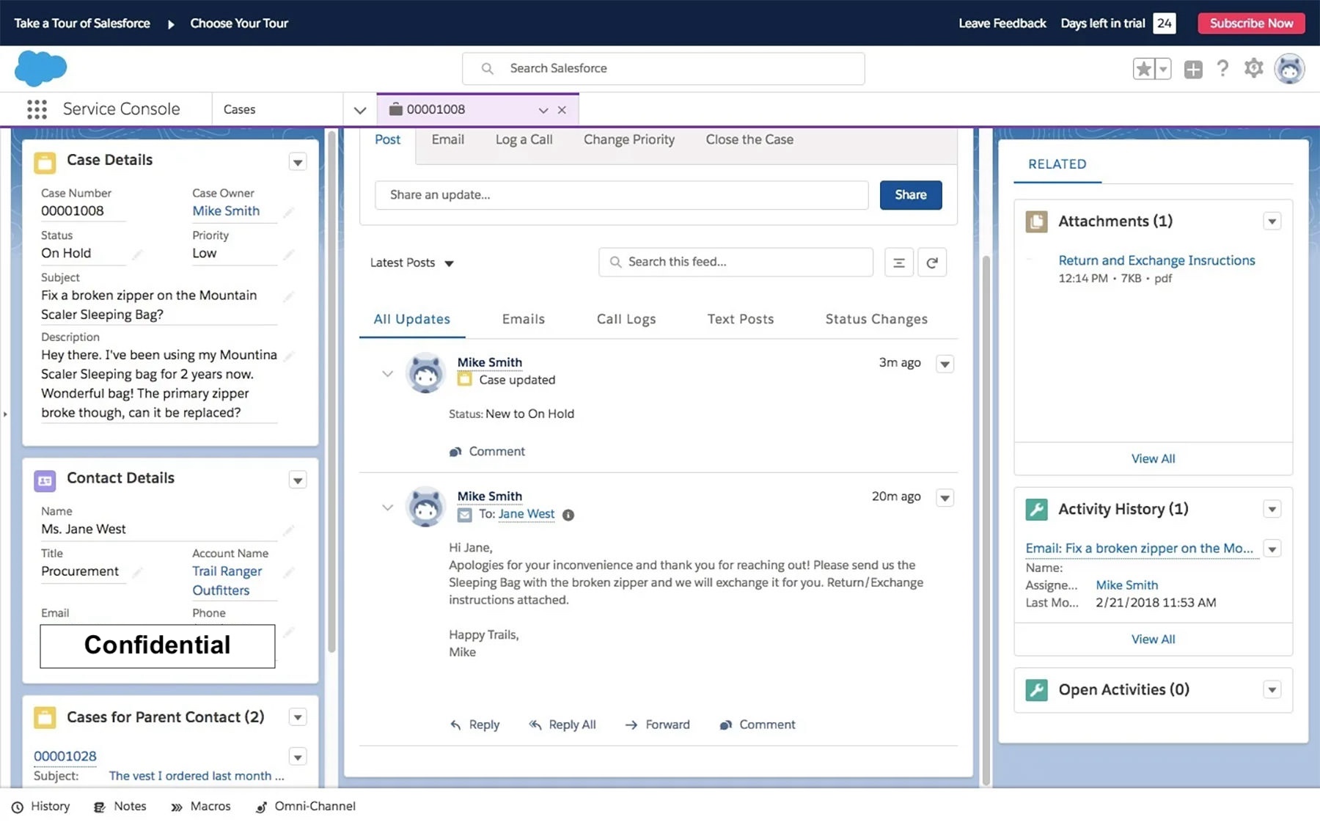Show the Call Logs feed tab
The image size is (1320, 825).
coord(626,320)
